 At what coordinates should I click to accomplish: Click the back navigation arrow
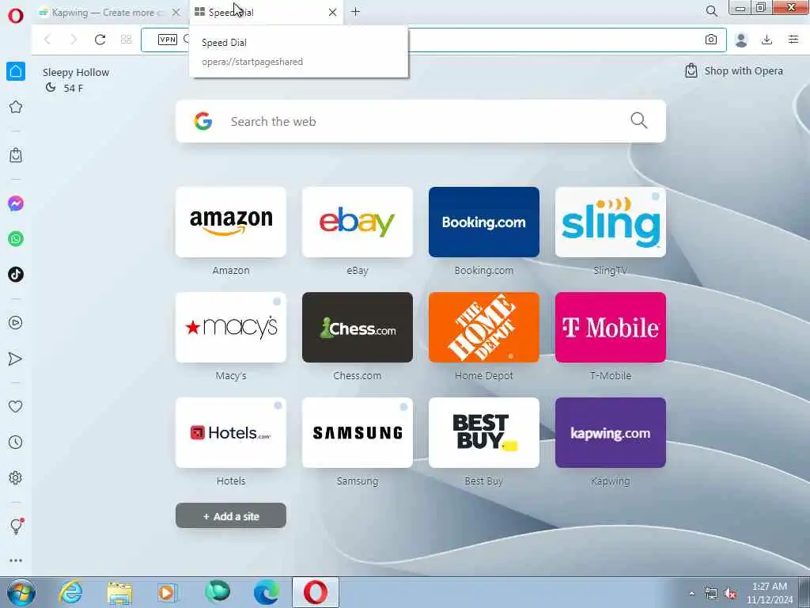[47, 40]
